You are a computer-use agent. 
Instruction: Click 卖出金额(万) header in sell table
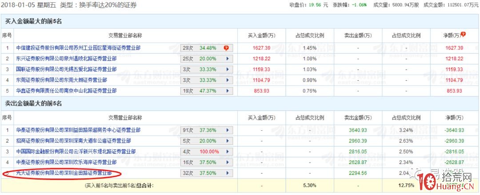(x=358, y=118)
